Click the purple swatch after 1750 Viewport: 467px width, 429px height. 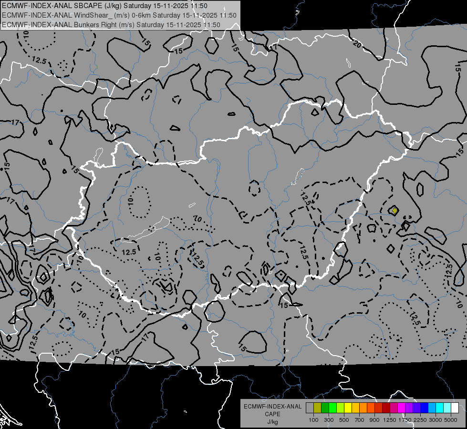pos(409,408)
